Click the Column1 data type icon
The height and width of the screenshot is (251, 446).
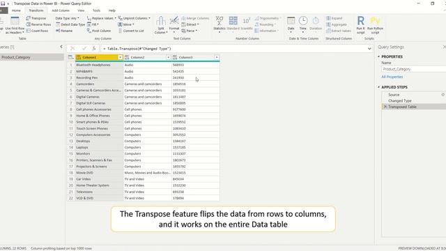(x=79, y=57)
